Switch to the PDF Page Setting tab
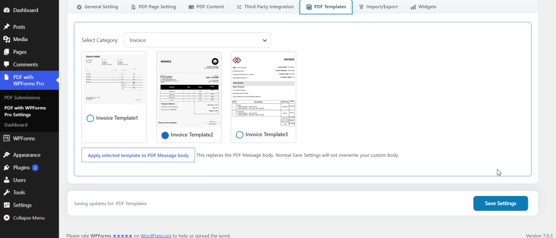This screenshot has width=556, height=238. 153,6
